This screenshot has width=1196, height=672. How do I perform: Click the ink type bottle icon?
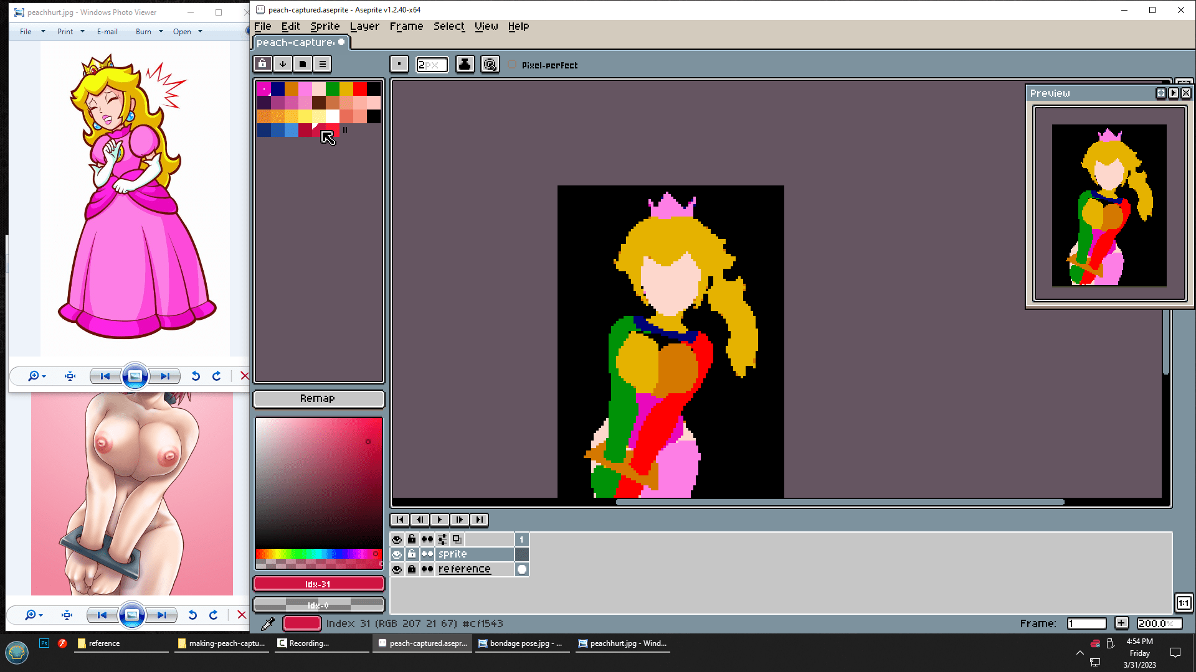click(x=465, y=64)
